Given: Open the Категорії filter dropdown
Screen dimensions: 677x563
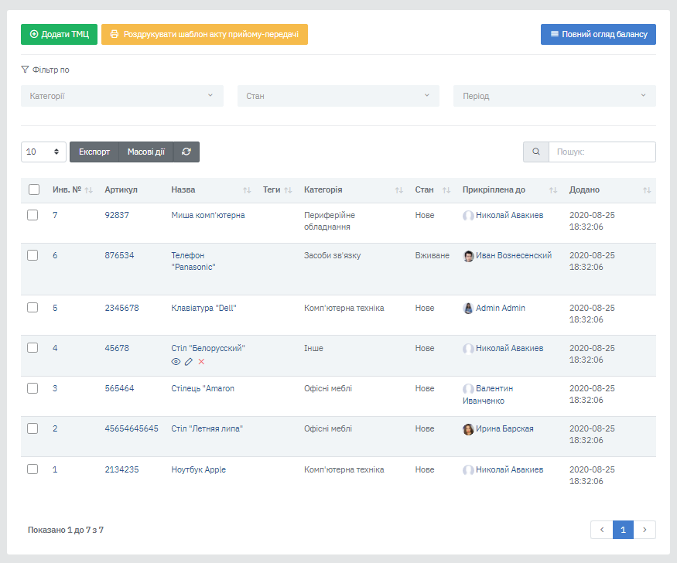Looking at the screenshot, I should click(122, 96).
